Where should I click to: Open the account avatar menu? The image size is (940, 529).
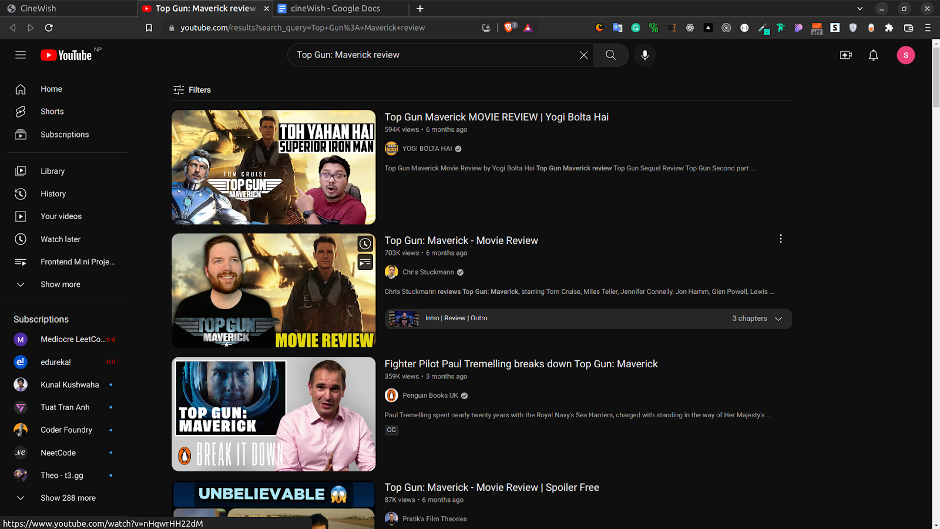click(x=906, y=55)
